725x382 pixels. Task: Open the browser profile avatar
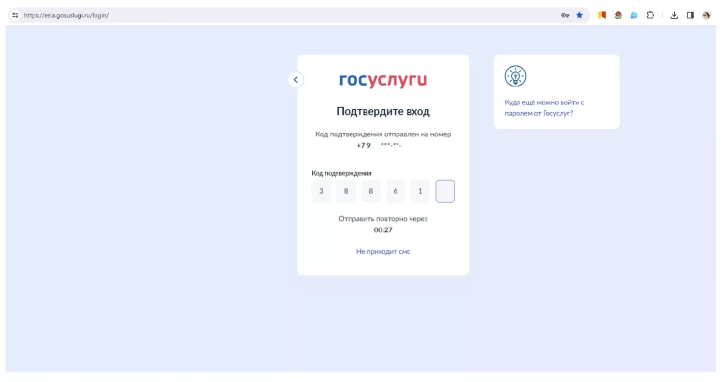(707, 15)
